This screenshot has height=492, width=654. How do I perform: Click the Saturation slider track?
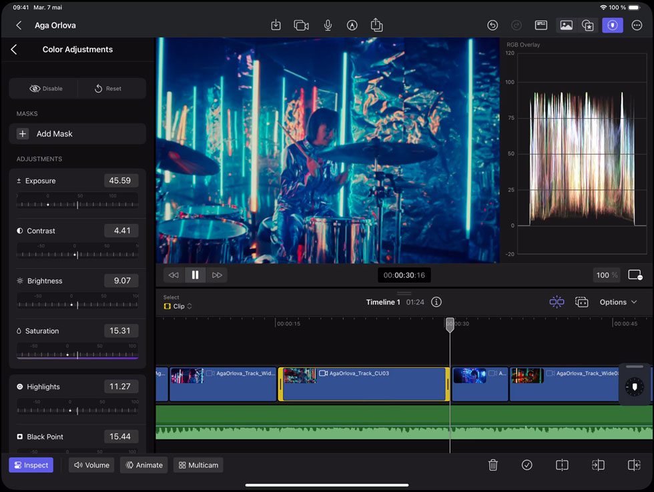[x=77, y=355]
